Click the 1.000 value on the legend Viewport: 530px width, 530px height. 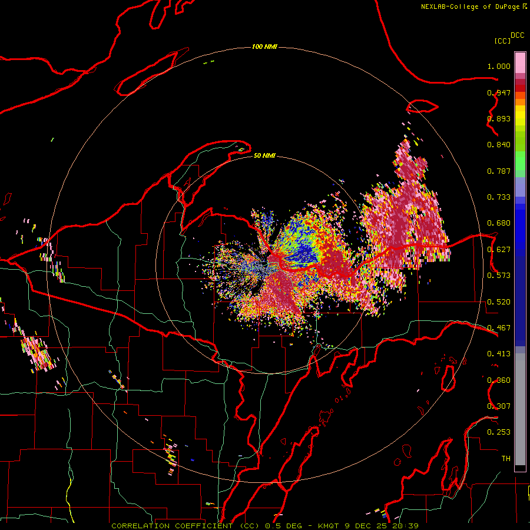pyautogui.click(x=499, y=66)
